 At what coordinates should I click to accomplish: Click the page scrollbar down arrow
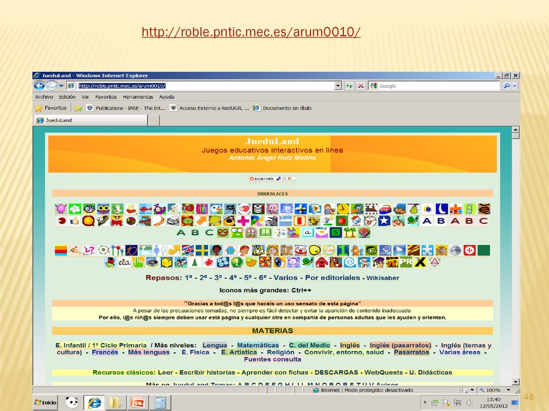pos(515,382)
